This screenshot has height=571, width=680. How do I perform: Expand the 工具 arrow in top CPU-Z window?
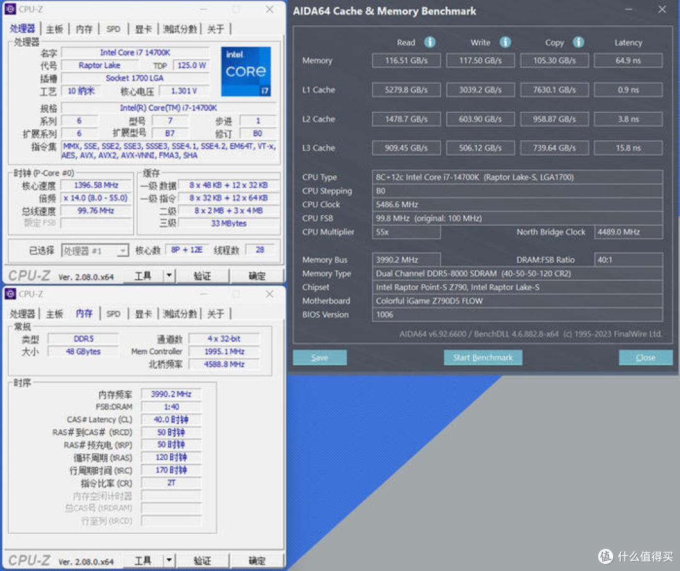coord(169,275)
